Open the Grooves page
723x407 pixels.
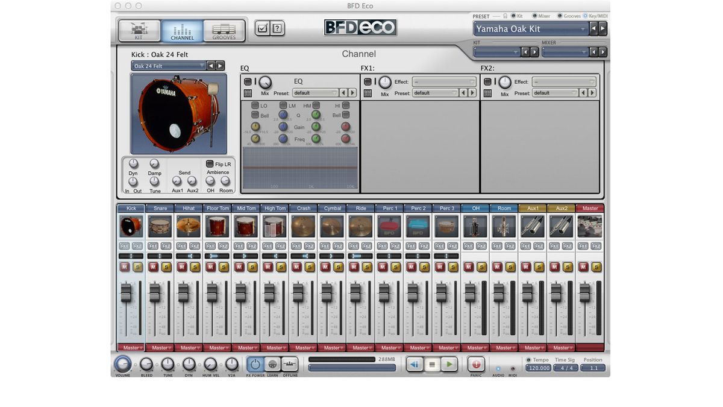224,31
